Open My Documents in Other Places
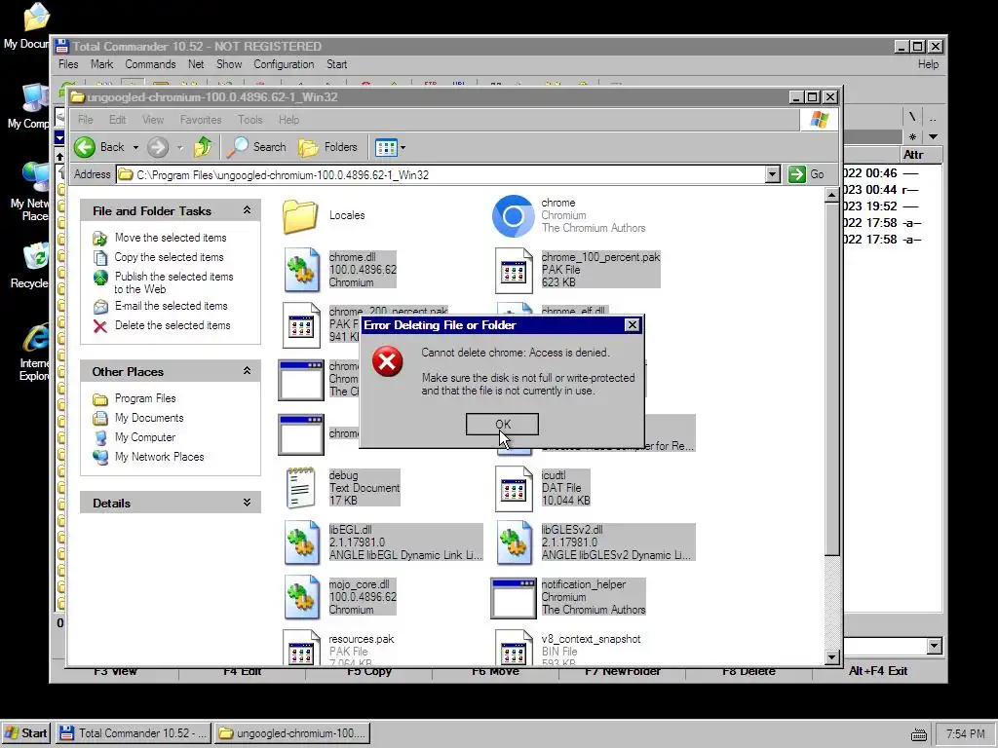The image size is (998, 748). point(149,418)
